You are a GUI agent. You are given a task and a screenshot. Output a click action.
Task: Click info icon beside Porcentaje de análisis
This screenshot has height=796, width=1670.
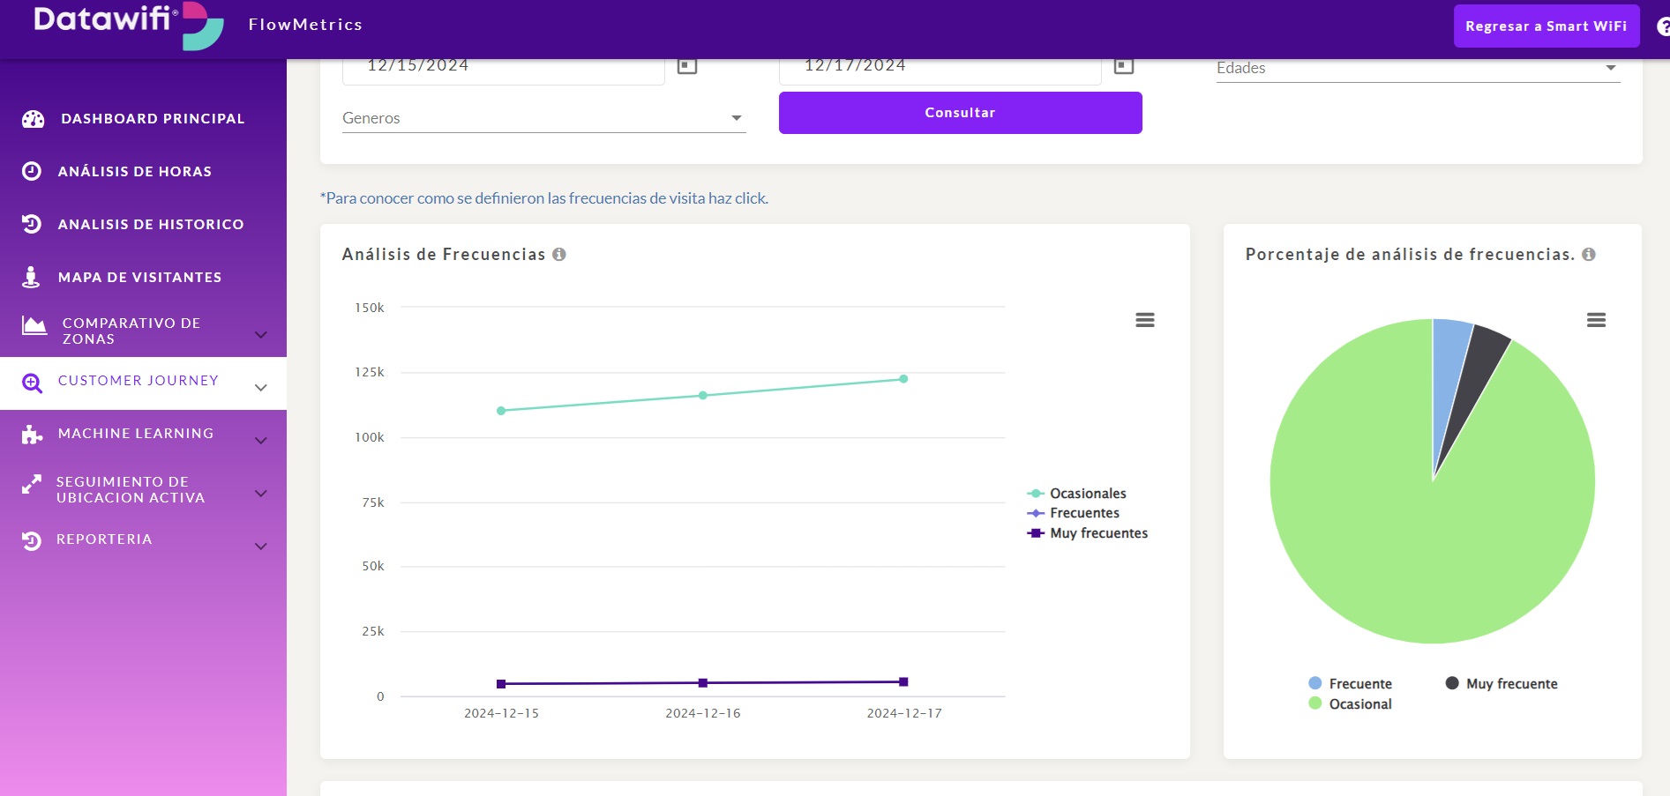click(1589, 255)
